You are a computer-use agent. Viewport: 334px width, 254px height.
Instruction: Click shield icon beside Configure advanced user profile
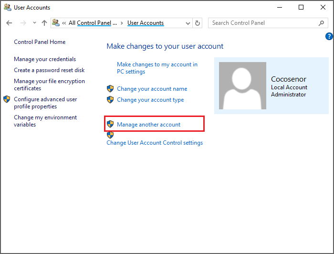[7, 99]
